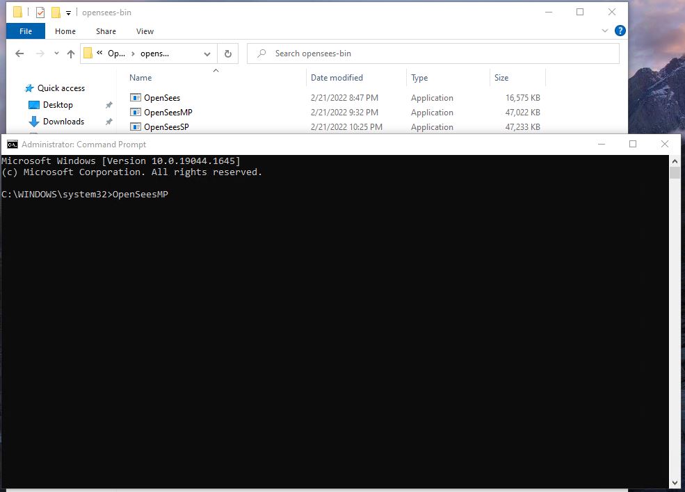
Task: Click Command Prompt scrollbar down arrow
Action: pos(675,483)
